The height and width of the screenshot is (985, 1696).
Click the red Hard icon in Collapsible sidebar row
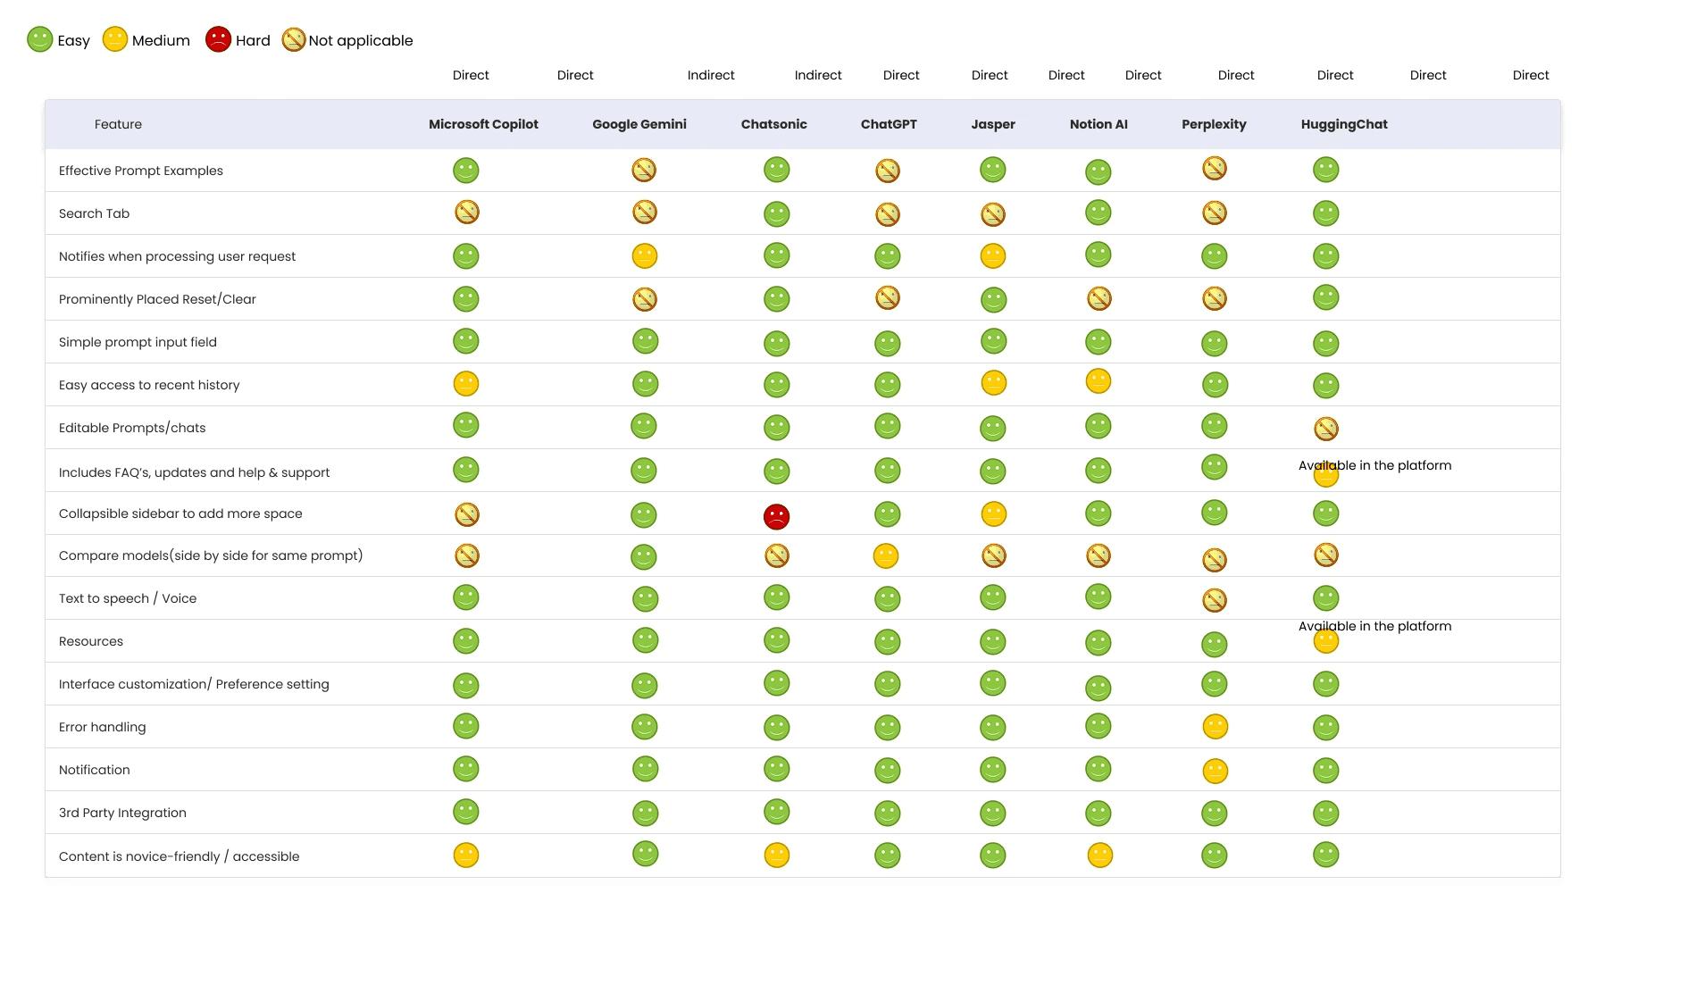777,516
